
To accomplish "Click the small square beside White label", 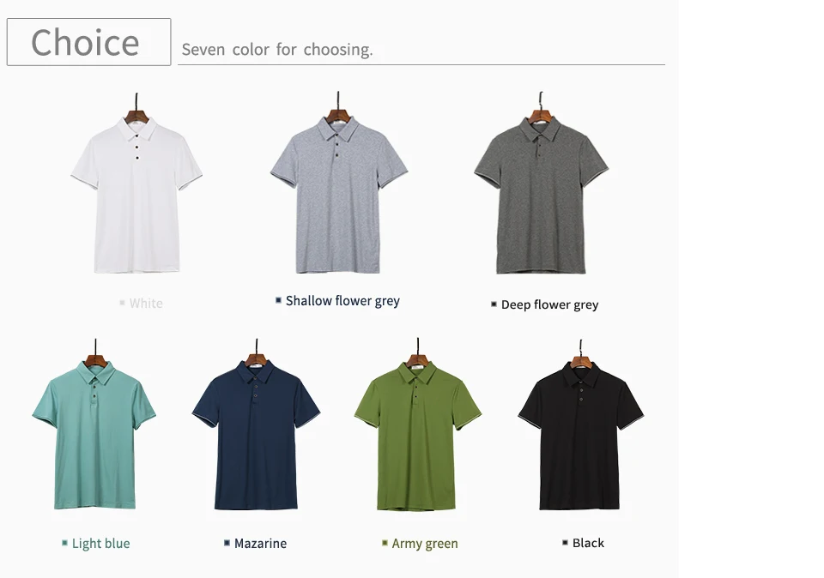I will pos(122,303).
